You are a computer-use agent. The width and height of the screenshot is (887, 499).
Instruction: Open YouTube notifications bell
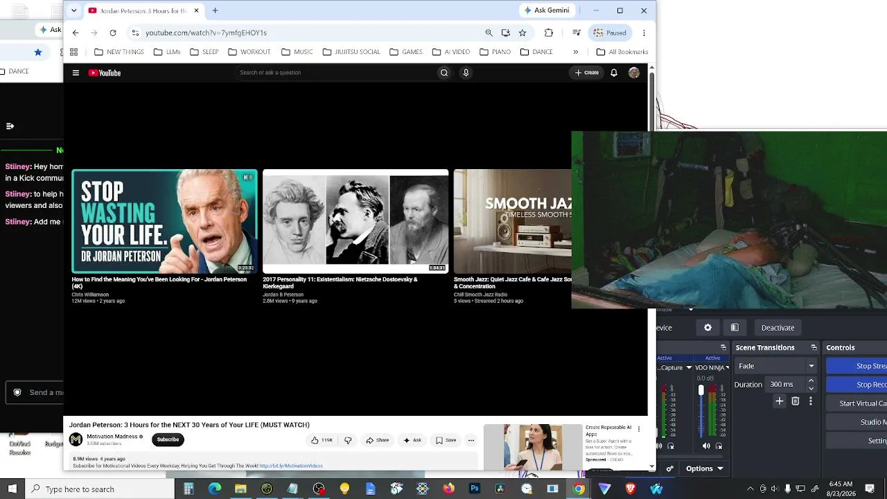pyautogui.click(x=613, y=73)
